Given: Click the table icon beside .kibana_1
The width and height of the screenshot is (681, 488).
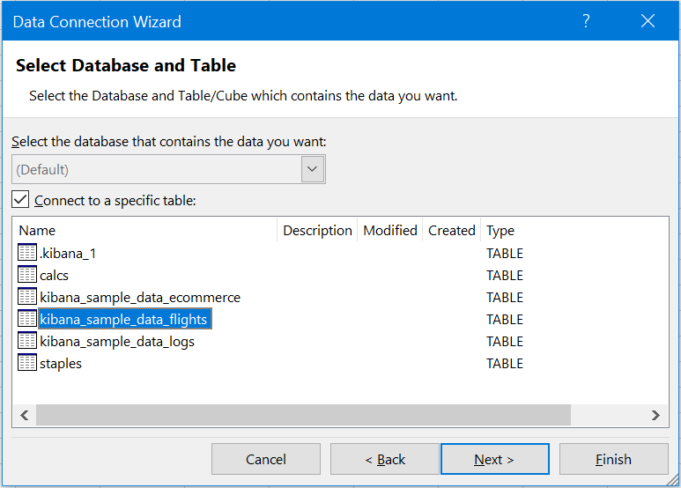Looking at the screenshot, I should pyautogui.click(x=27, y=253).
